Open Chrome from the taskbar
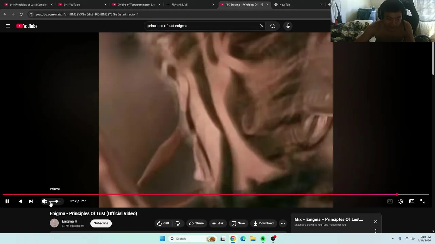 pos(233,239)
